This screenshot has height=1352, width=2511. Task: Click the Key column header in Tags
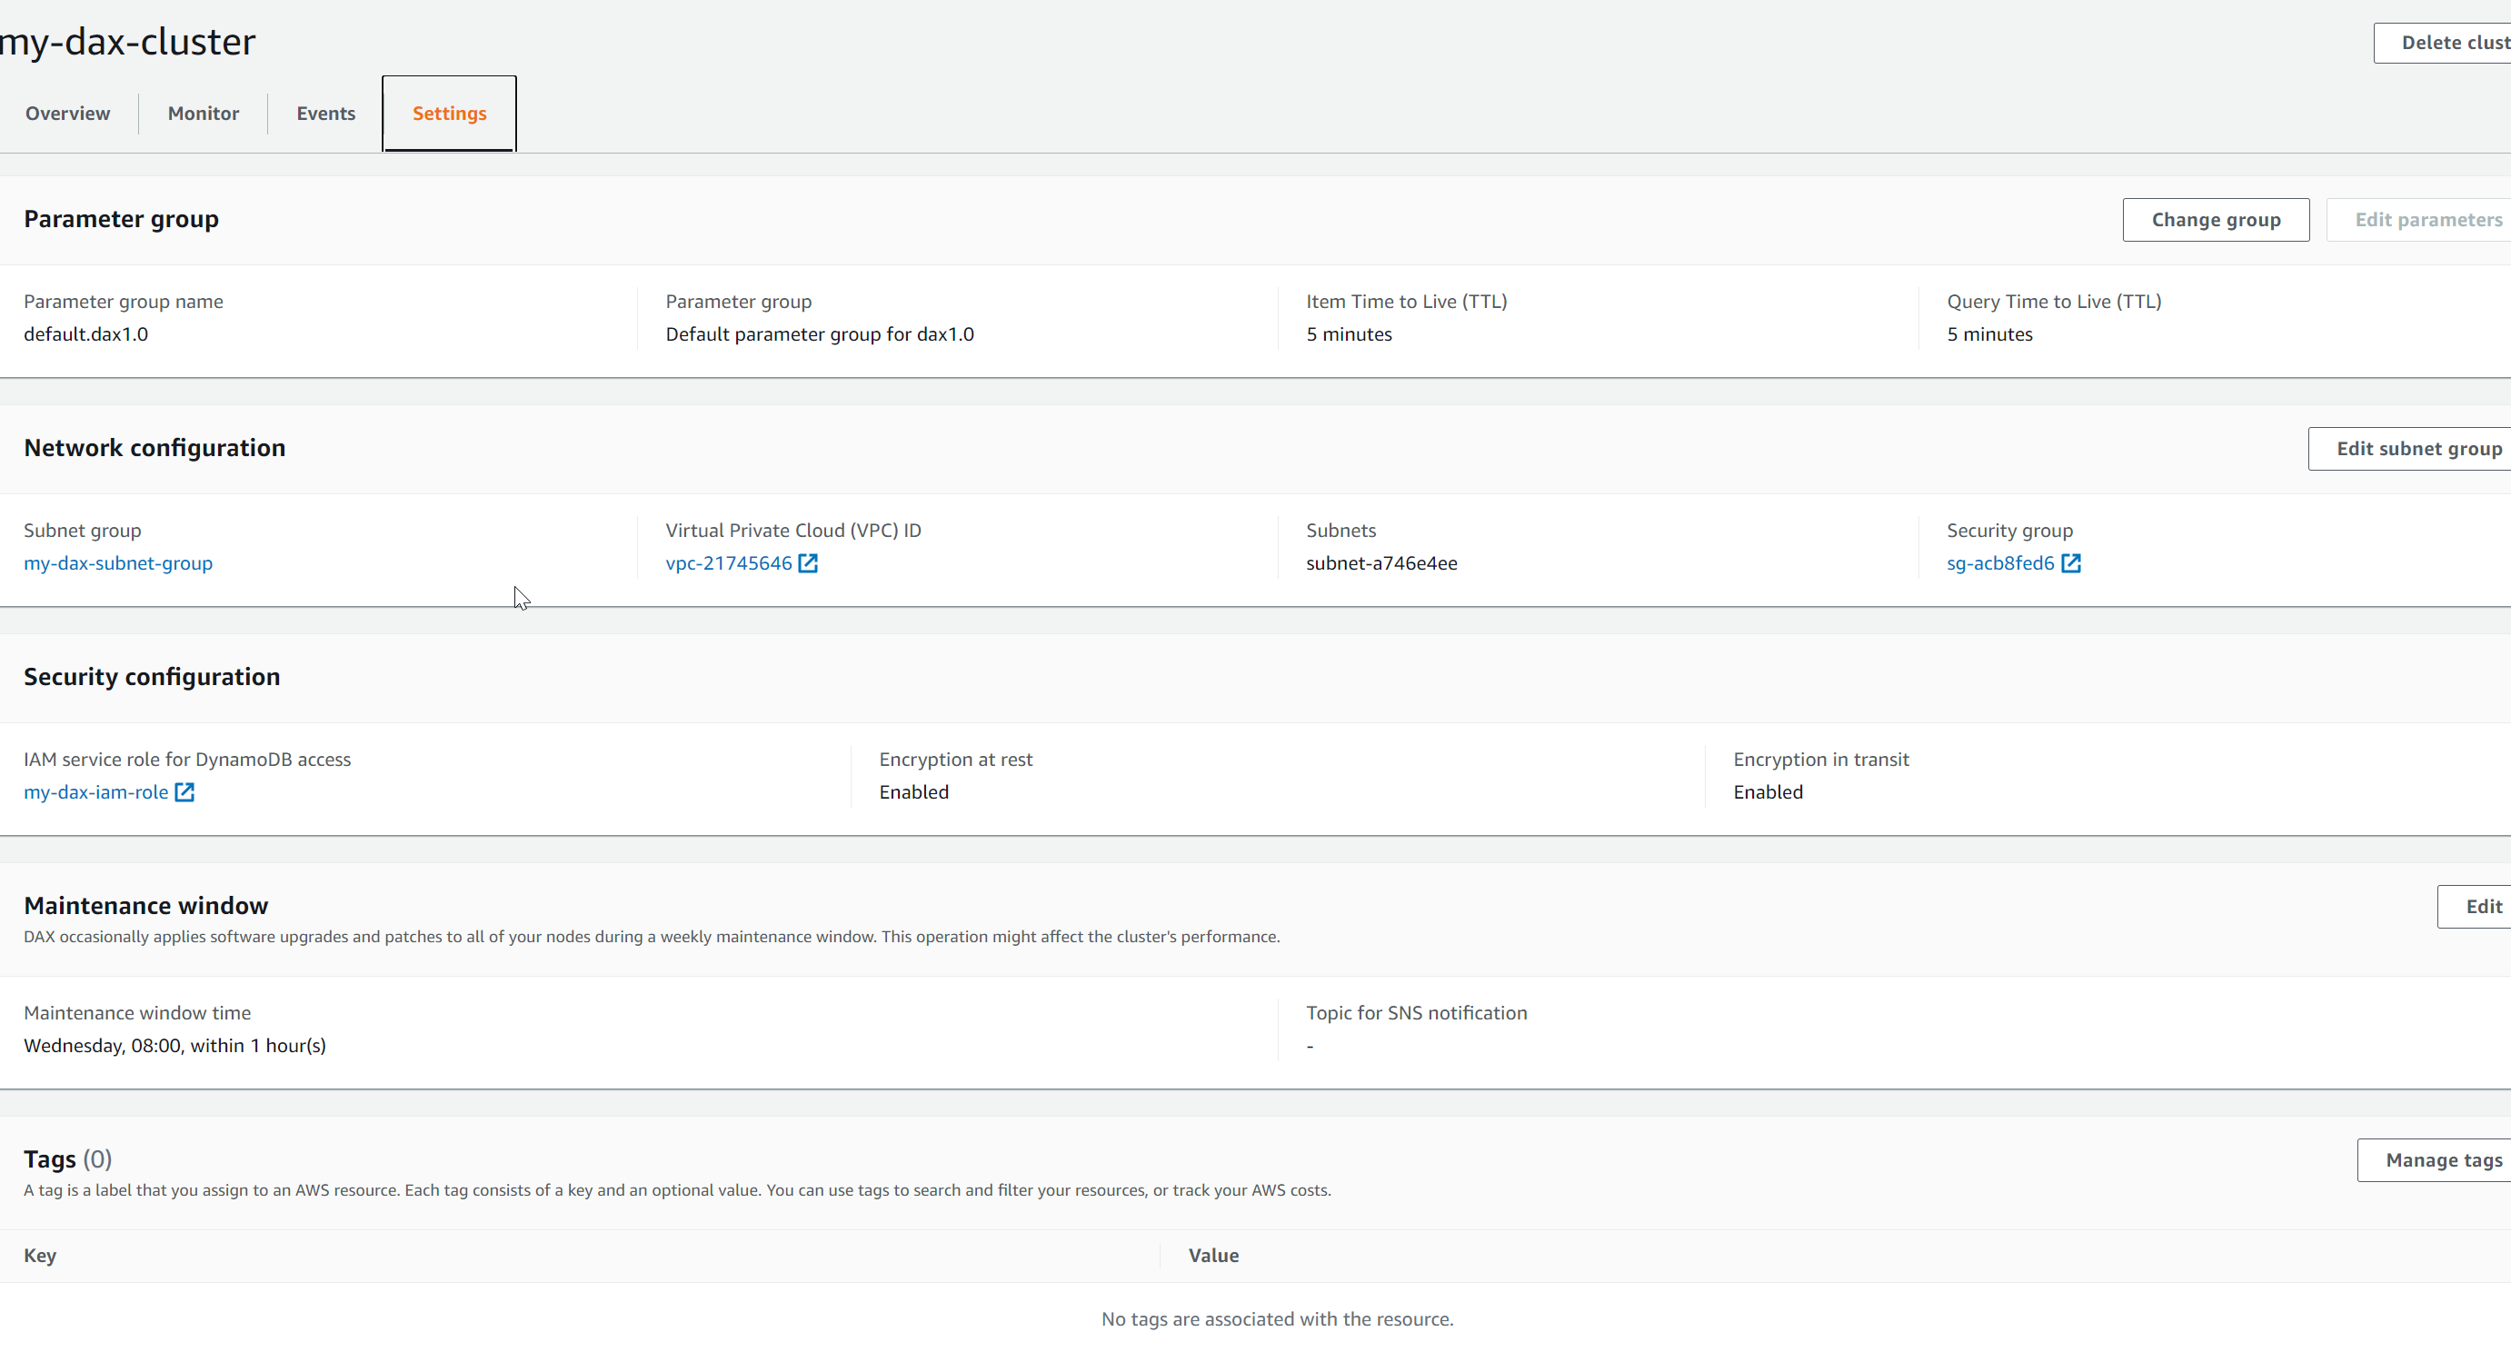coord(40,1257)
